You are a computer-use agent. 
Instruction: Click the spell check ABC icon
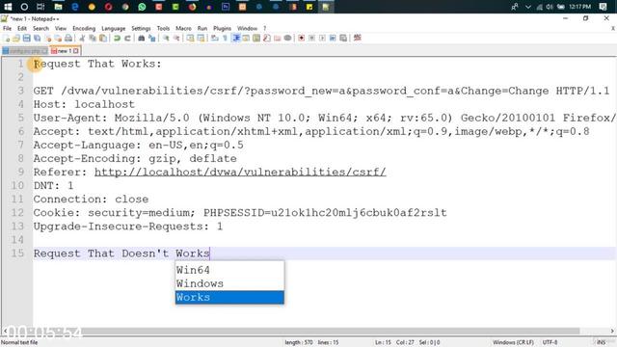pos(358,38)
